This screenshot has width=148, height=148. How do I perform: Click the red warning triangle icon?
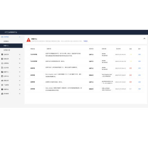pyautogui.click(x=29, y=40)
